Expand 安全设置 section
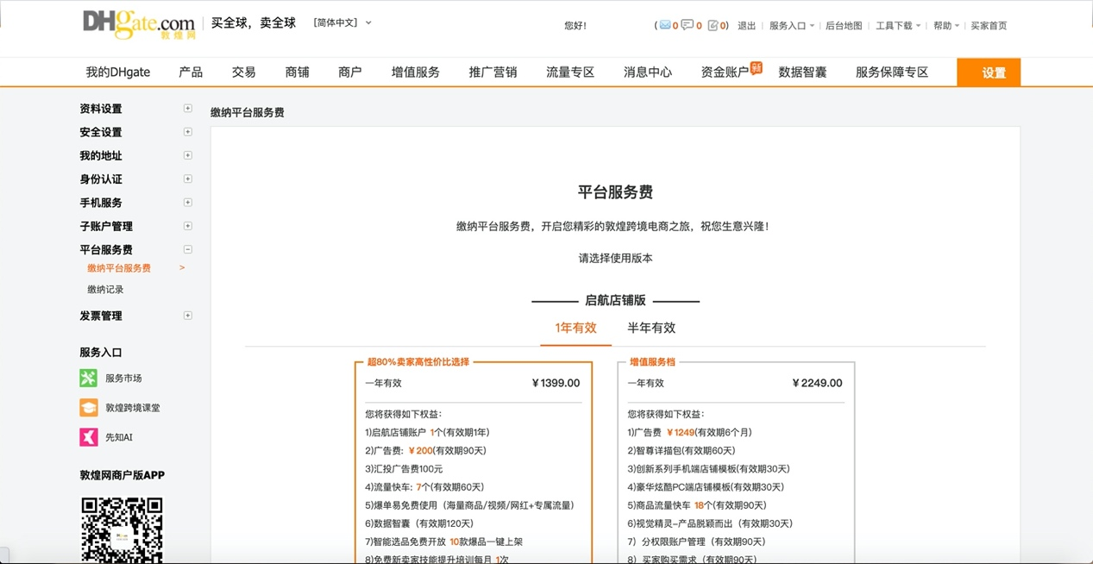 pyautogui.click(x=188, y=132)
